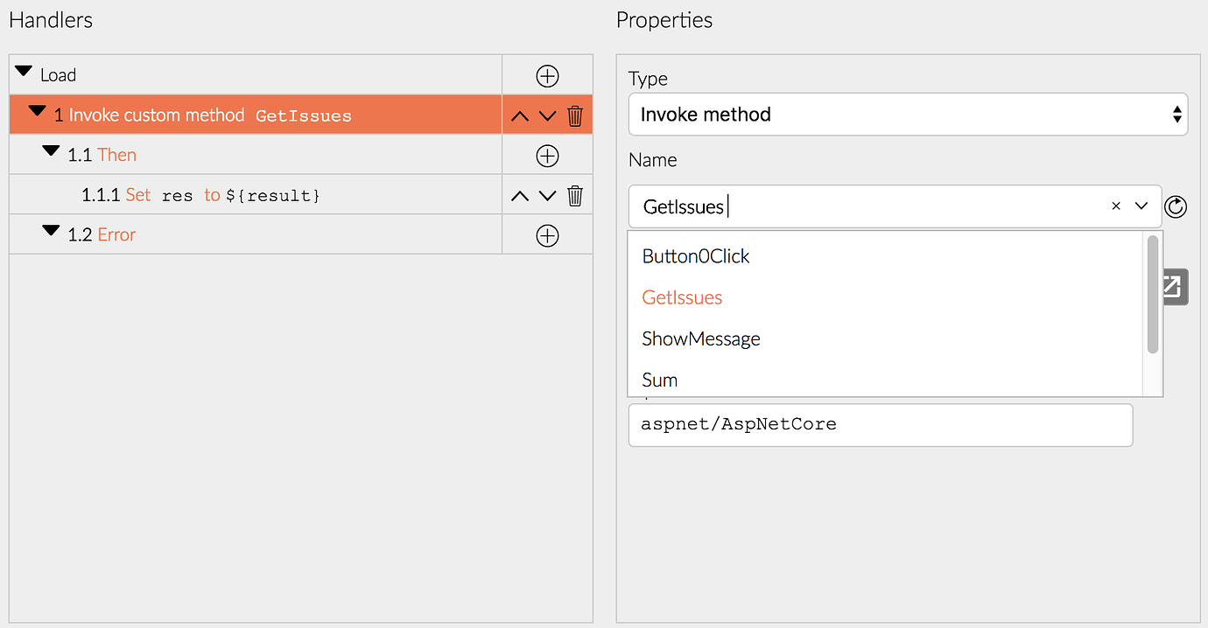1208x628 pixels.
Task: Open the Name dropdown with the chevron
Action: (x=1141, y=206)
